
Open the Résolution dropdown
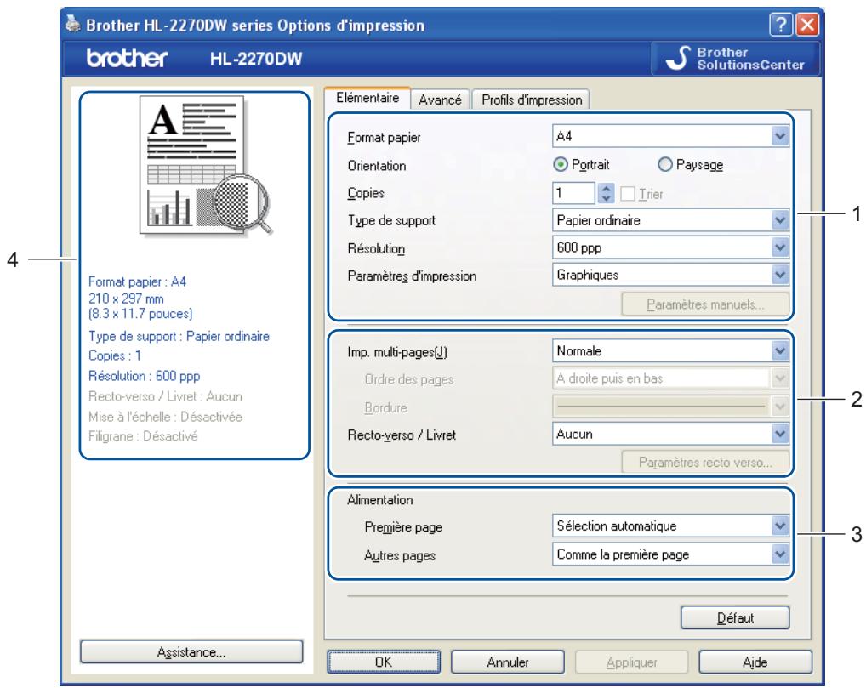670,247
